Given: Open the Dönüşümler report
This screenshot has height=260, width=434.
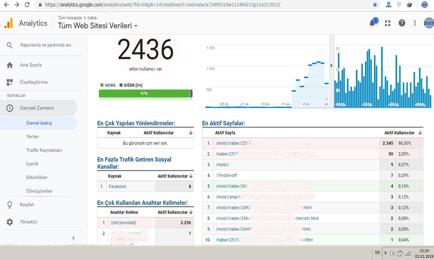Looking at the screenshot, I should [x=39, y=191].
